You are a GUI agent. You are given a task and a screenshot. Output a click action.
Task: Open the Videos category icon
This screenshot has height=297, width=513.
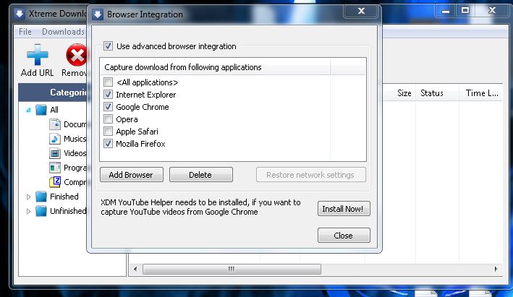tap(56, 153)
